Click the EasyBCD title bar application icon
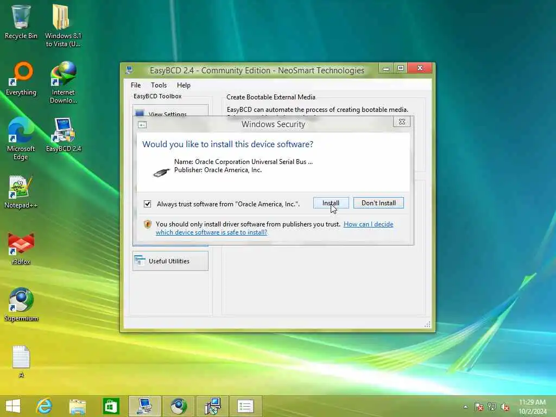Viewport: 556px width, 417px height. coord(129,70)
